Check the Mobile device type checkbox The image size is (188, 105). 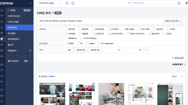(88, 43)
